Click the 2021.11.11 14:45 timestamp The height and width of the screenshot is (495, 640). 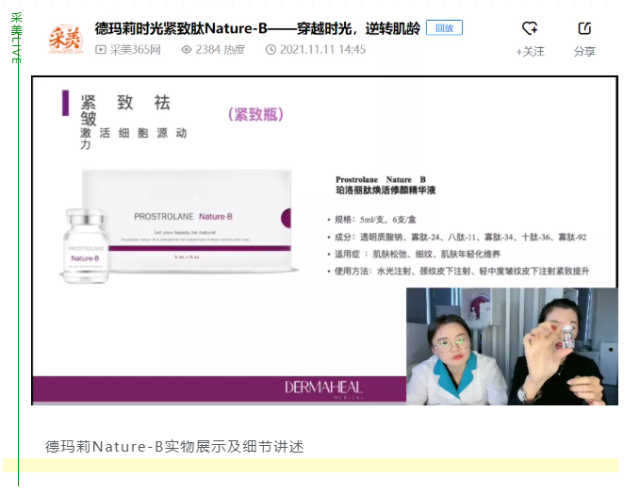pyautogui.click(x=322, y=50)
